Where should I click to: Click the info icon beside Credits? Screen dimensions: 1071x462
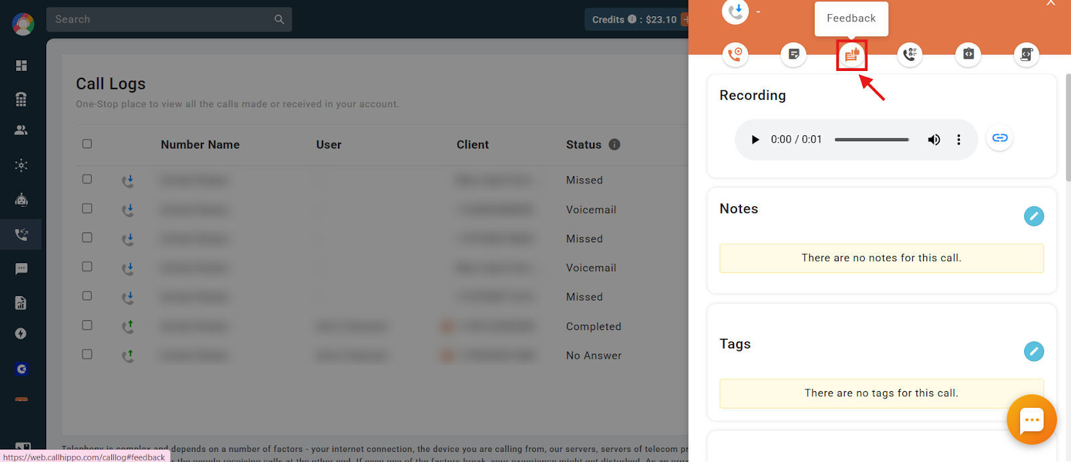(x=632, y=19)
